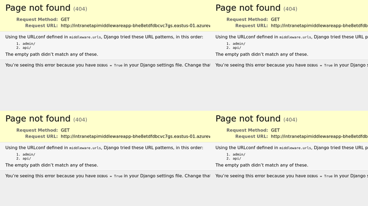Image resolution: width=368 pixels, height=206 pixels.
Task: Click the GET request method value in the lower-left pane
Action: pos(65,130)
